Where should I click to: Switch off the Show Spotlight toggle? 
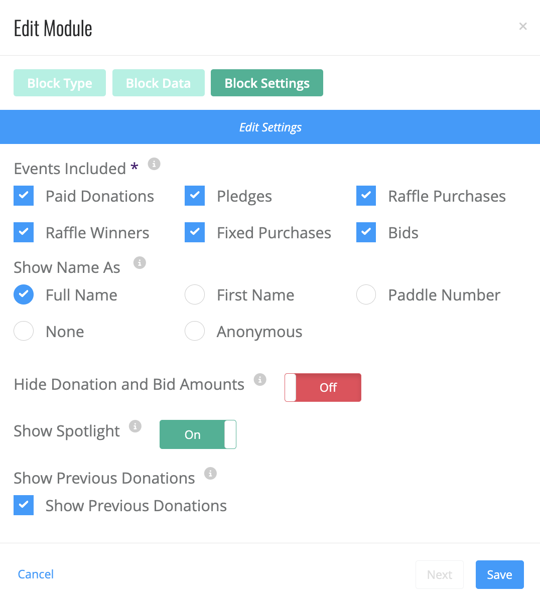point(198,434)
